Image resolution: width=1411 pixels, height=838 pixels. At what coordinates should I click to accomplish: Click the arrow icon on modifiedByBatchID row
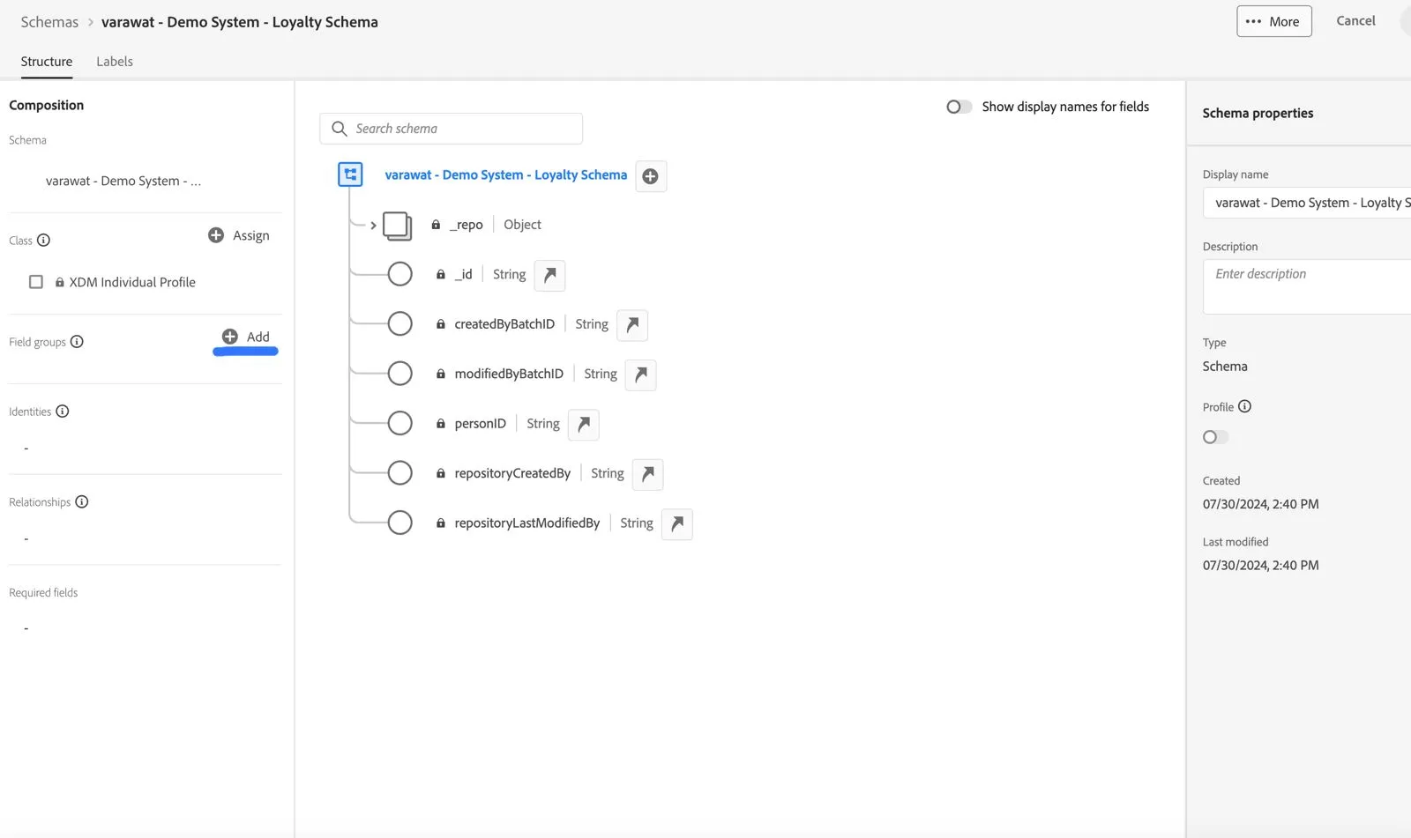point(640,375)
